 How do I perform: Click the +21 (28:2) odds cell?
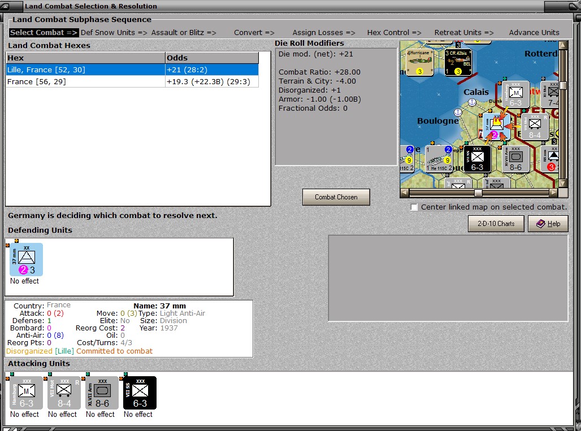tap(211, 69)
